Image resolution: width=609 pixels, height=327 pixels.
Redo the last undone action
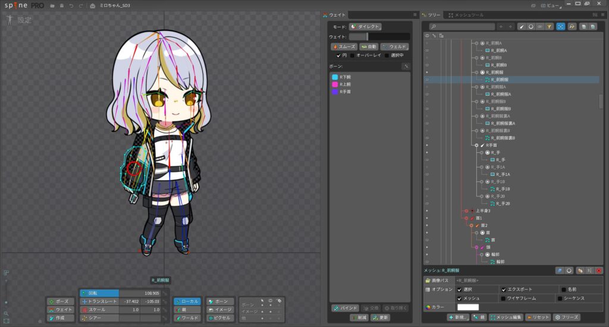tap(81, 6)
